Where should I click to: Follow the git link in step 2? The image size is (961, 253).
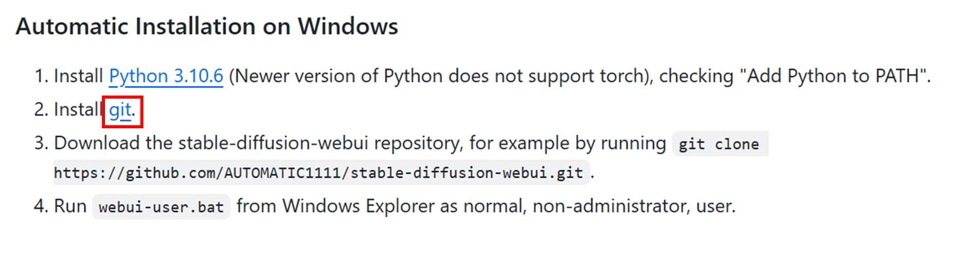click(120, 110)
